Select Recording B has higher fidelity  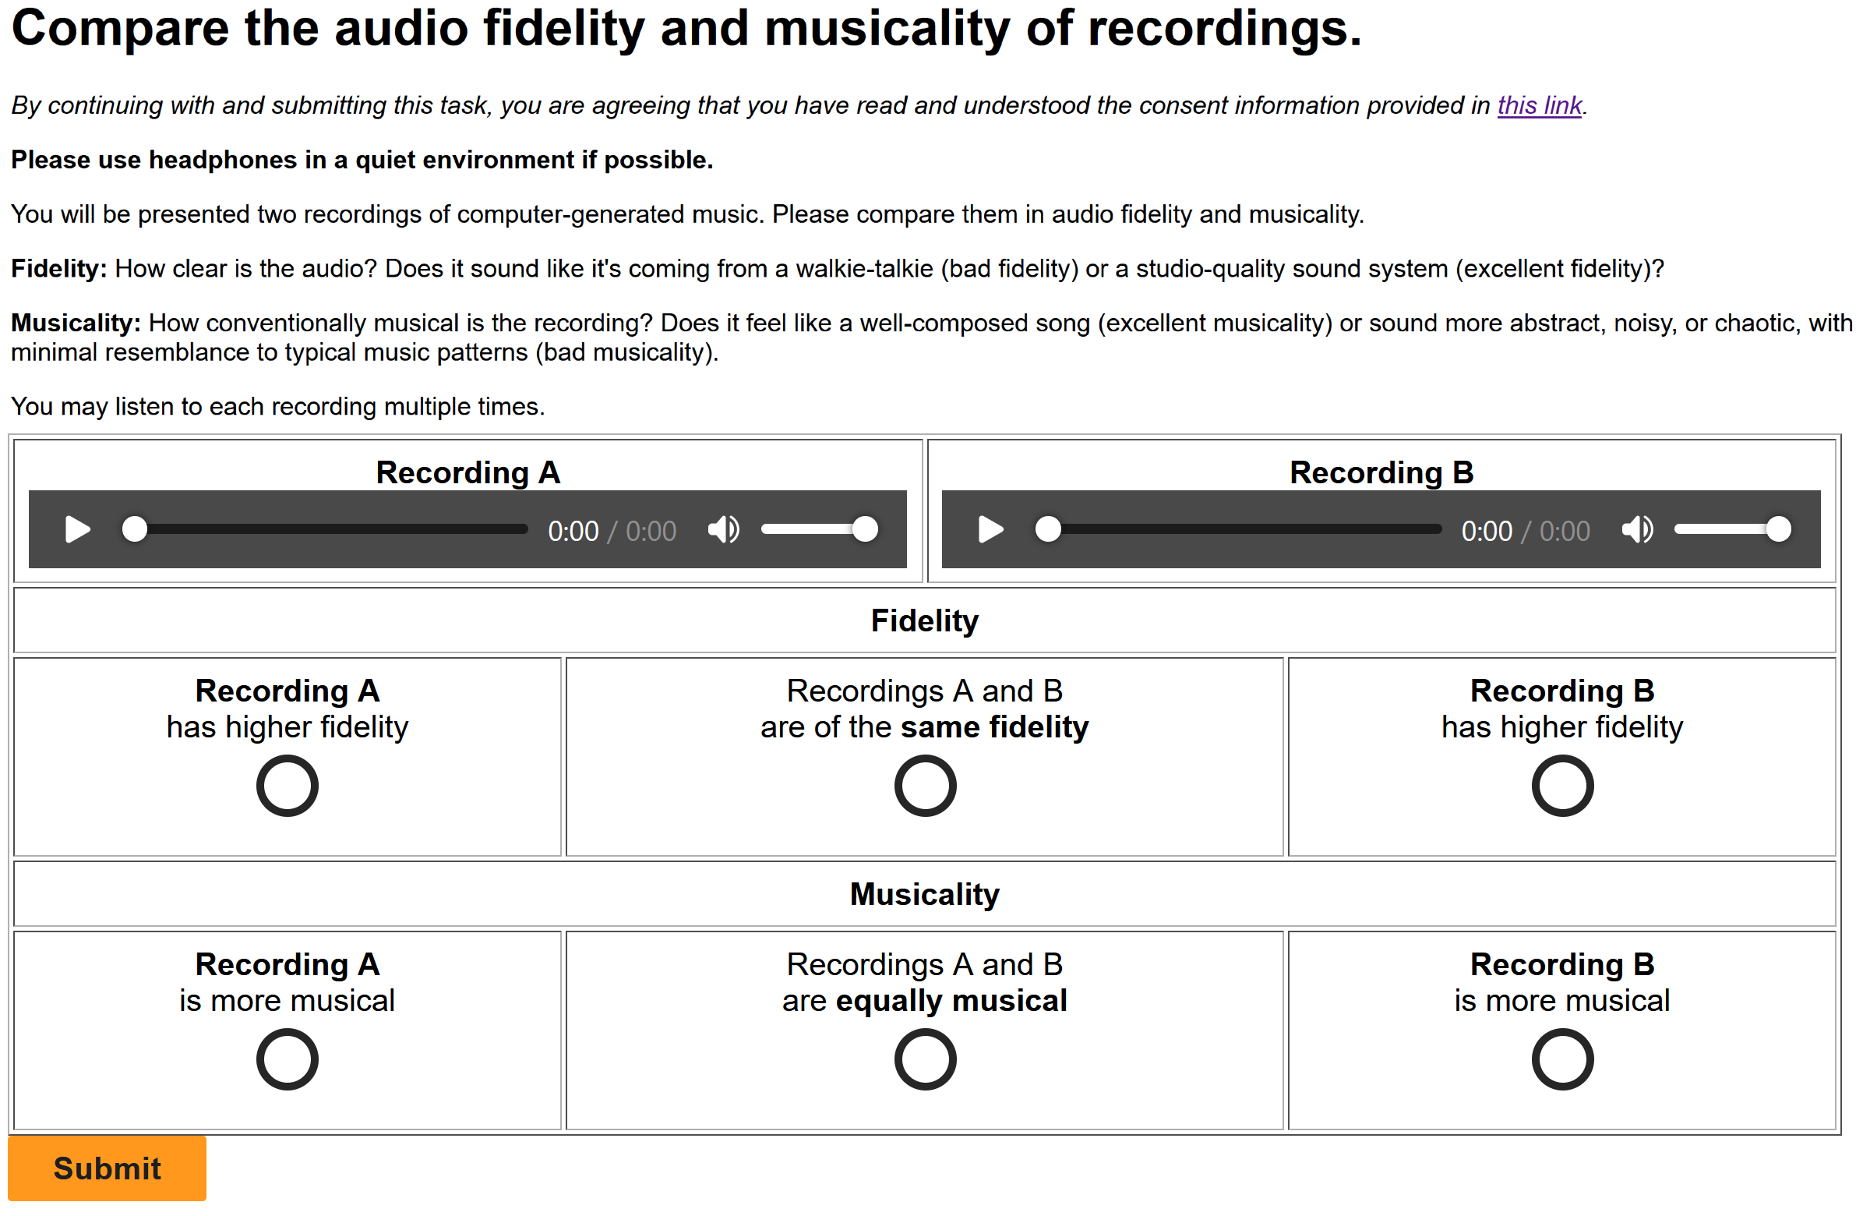(1563, 787)
